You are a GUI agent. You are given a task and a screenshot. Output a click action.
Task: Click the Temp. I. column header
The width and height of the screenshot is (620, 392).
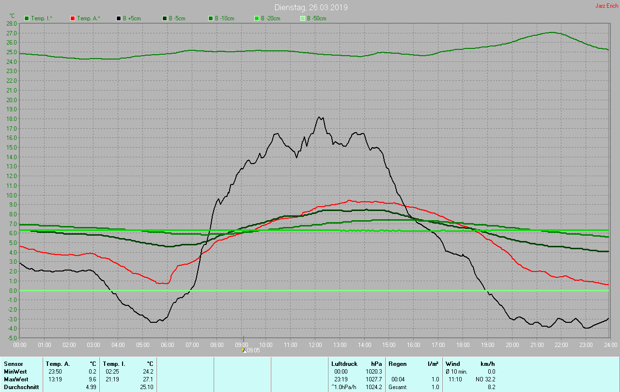[114, 363]
